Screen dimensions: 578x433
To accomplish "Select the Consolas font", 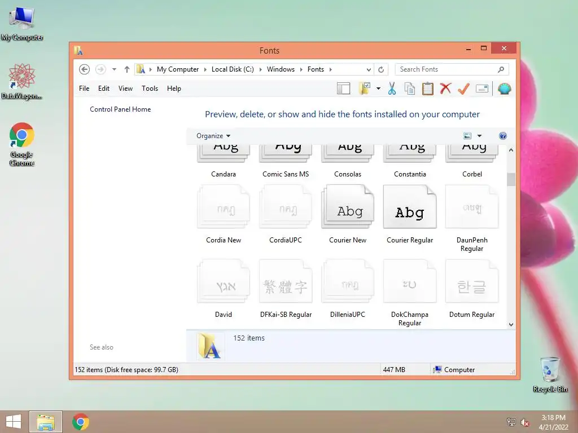I will coord(348,161).
